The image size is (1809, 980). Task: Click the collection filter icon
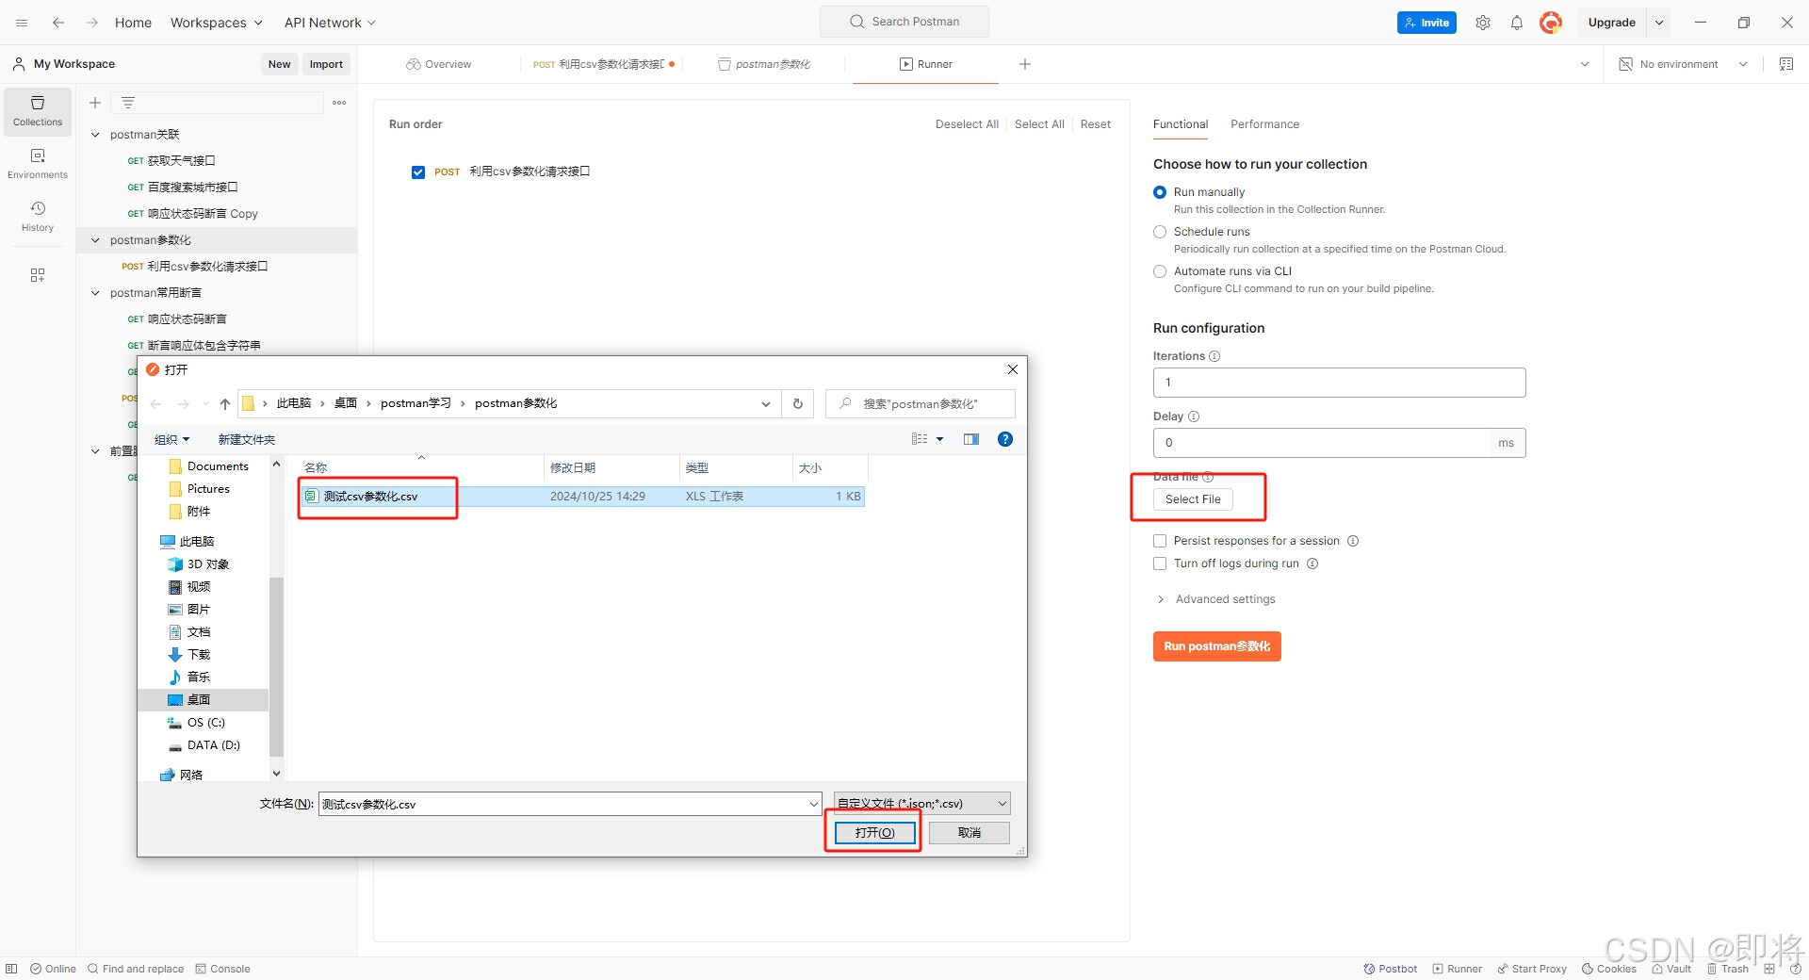(x=128, y=103)
